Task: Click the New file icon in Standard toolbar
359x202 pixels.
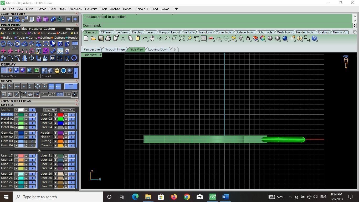Action: [86, 38]
